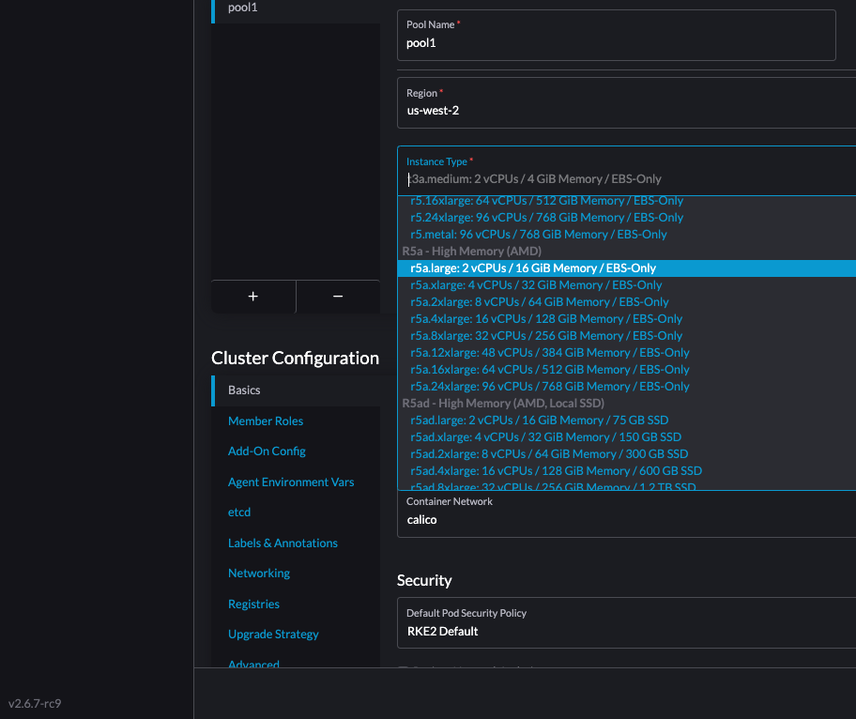Switch to the Registries section

coord(252,604)
